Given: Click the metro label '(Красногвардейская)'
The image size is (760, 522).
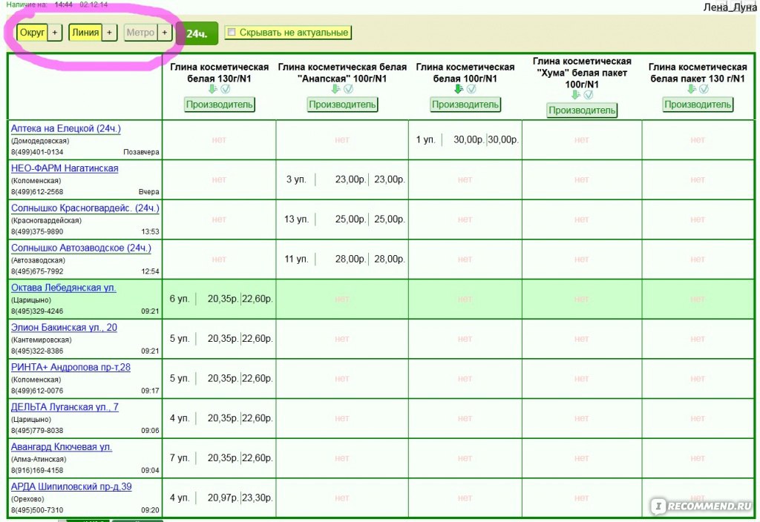Looking at the screenshot, I should pyautogui.click(x=47, y=220).
